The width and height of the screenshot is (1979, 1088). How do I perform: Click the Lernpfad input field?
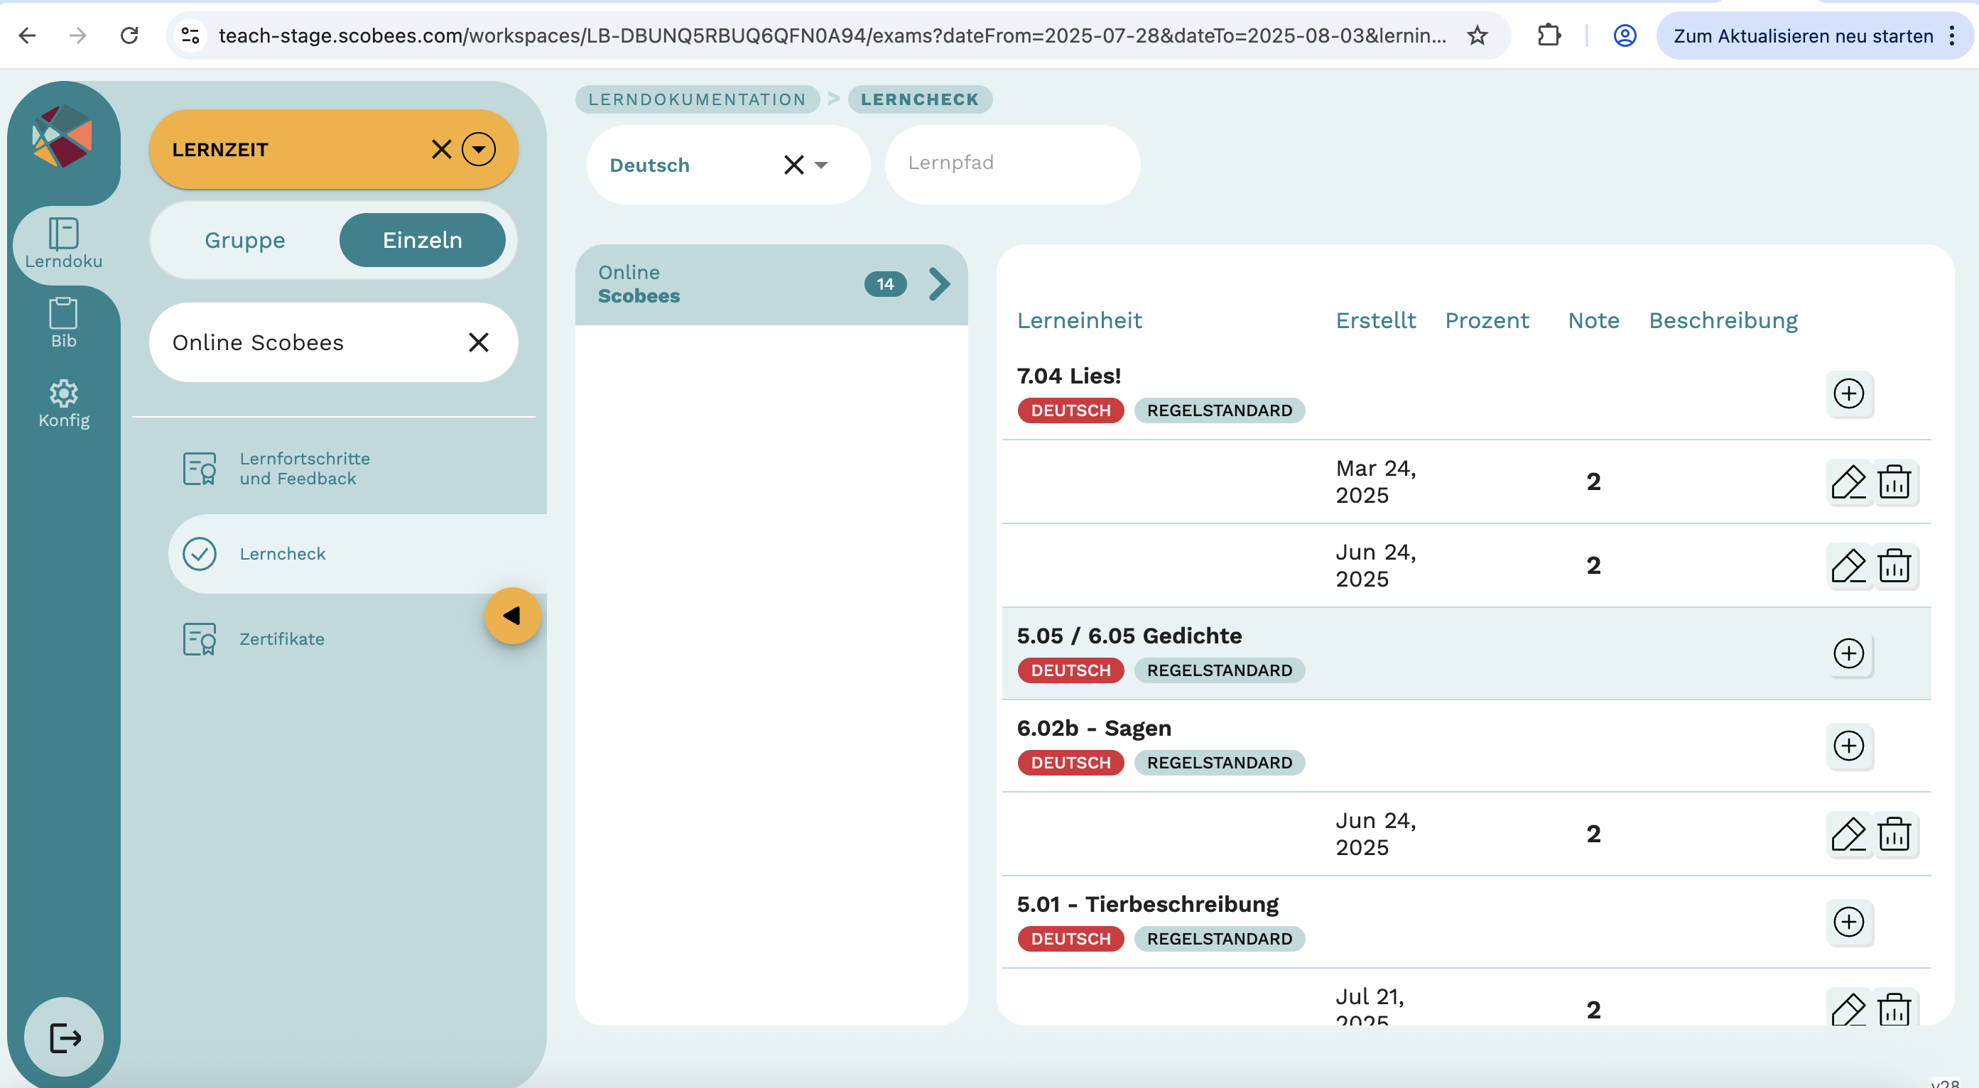coord(1011,163)
